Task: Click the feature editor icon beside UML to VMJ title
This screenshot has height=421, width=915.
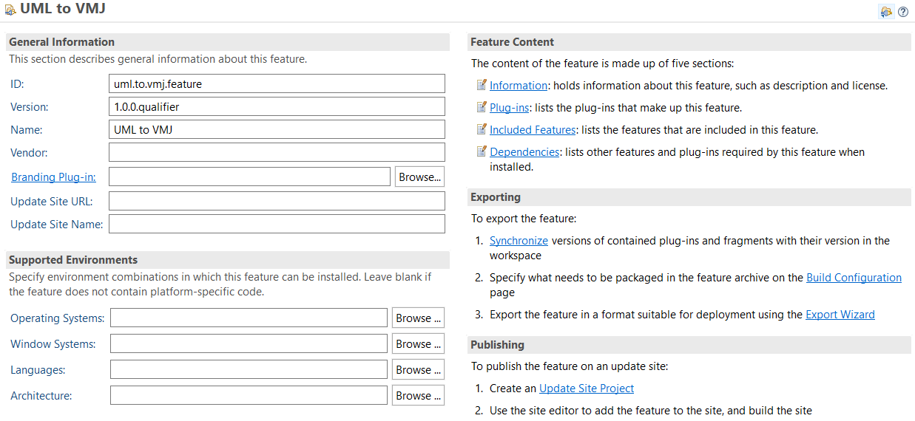Action: pyautogui.click(x=10, y=11)
